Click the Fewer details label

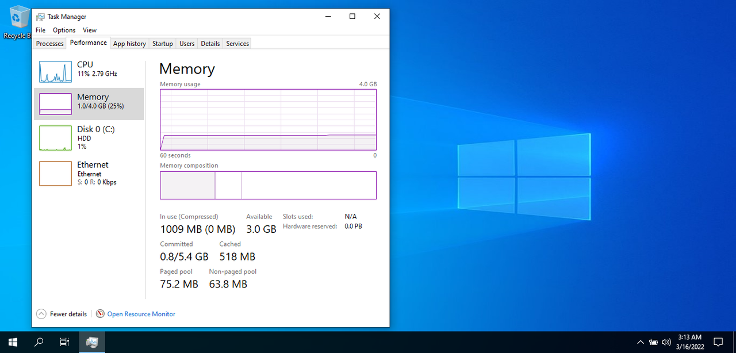point(68,314)
